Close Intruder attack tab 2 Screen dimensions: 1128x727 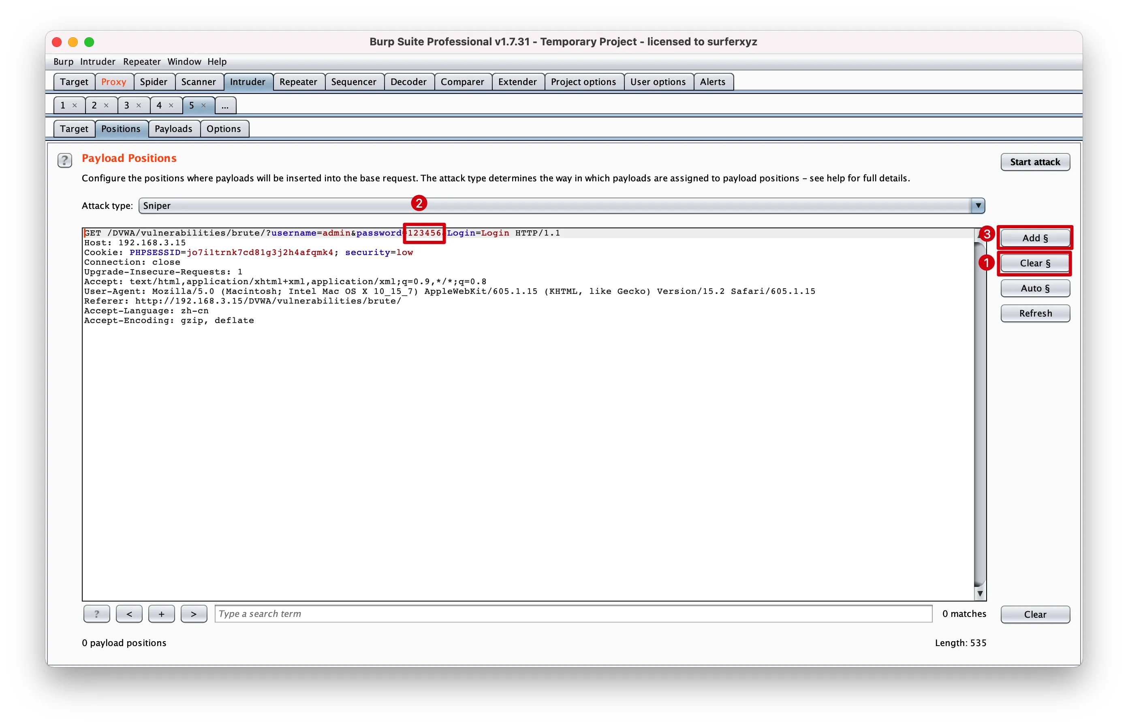[x=106, y=106]
